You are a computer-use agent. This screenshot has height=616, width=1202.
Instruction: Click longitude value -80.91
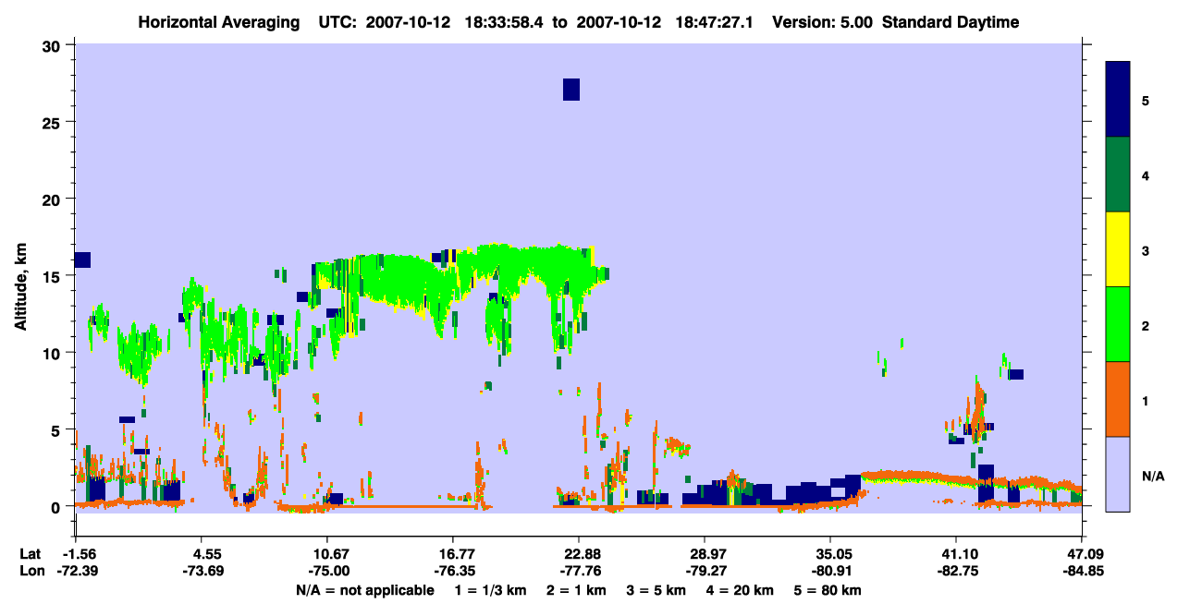[x=830, y=572]
